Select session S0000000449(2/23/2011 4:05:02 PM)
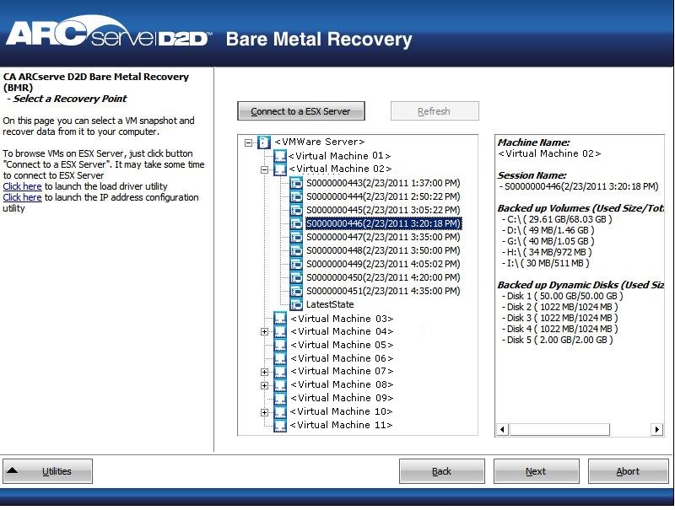 point(383,264)
